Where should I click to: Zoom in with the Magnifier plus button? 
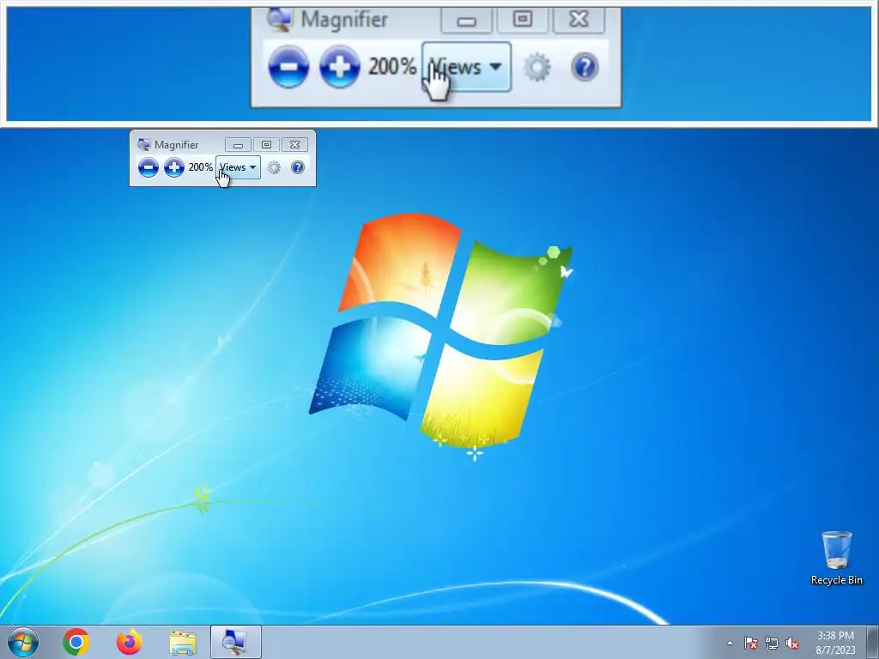tap(173, 167)
